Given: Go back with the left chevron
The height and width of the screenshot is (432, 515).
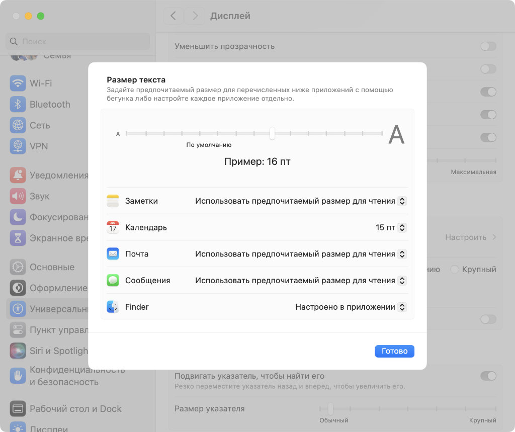Looking at the screenshot, I should (x=173, y=16).
